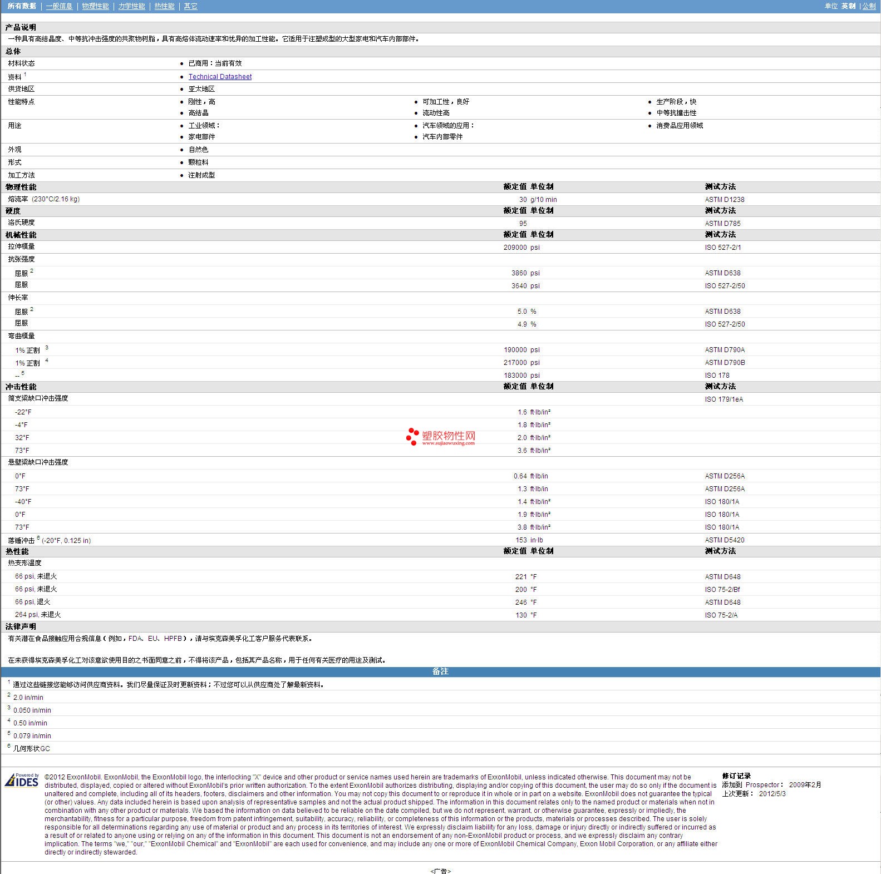Select 英制 units option

tap(848, 6)
